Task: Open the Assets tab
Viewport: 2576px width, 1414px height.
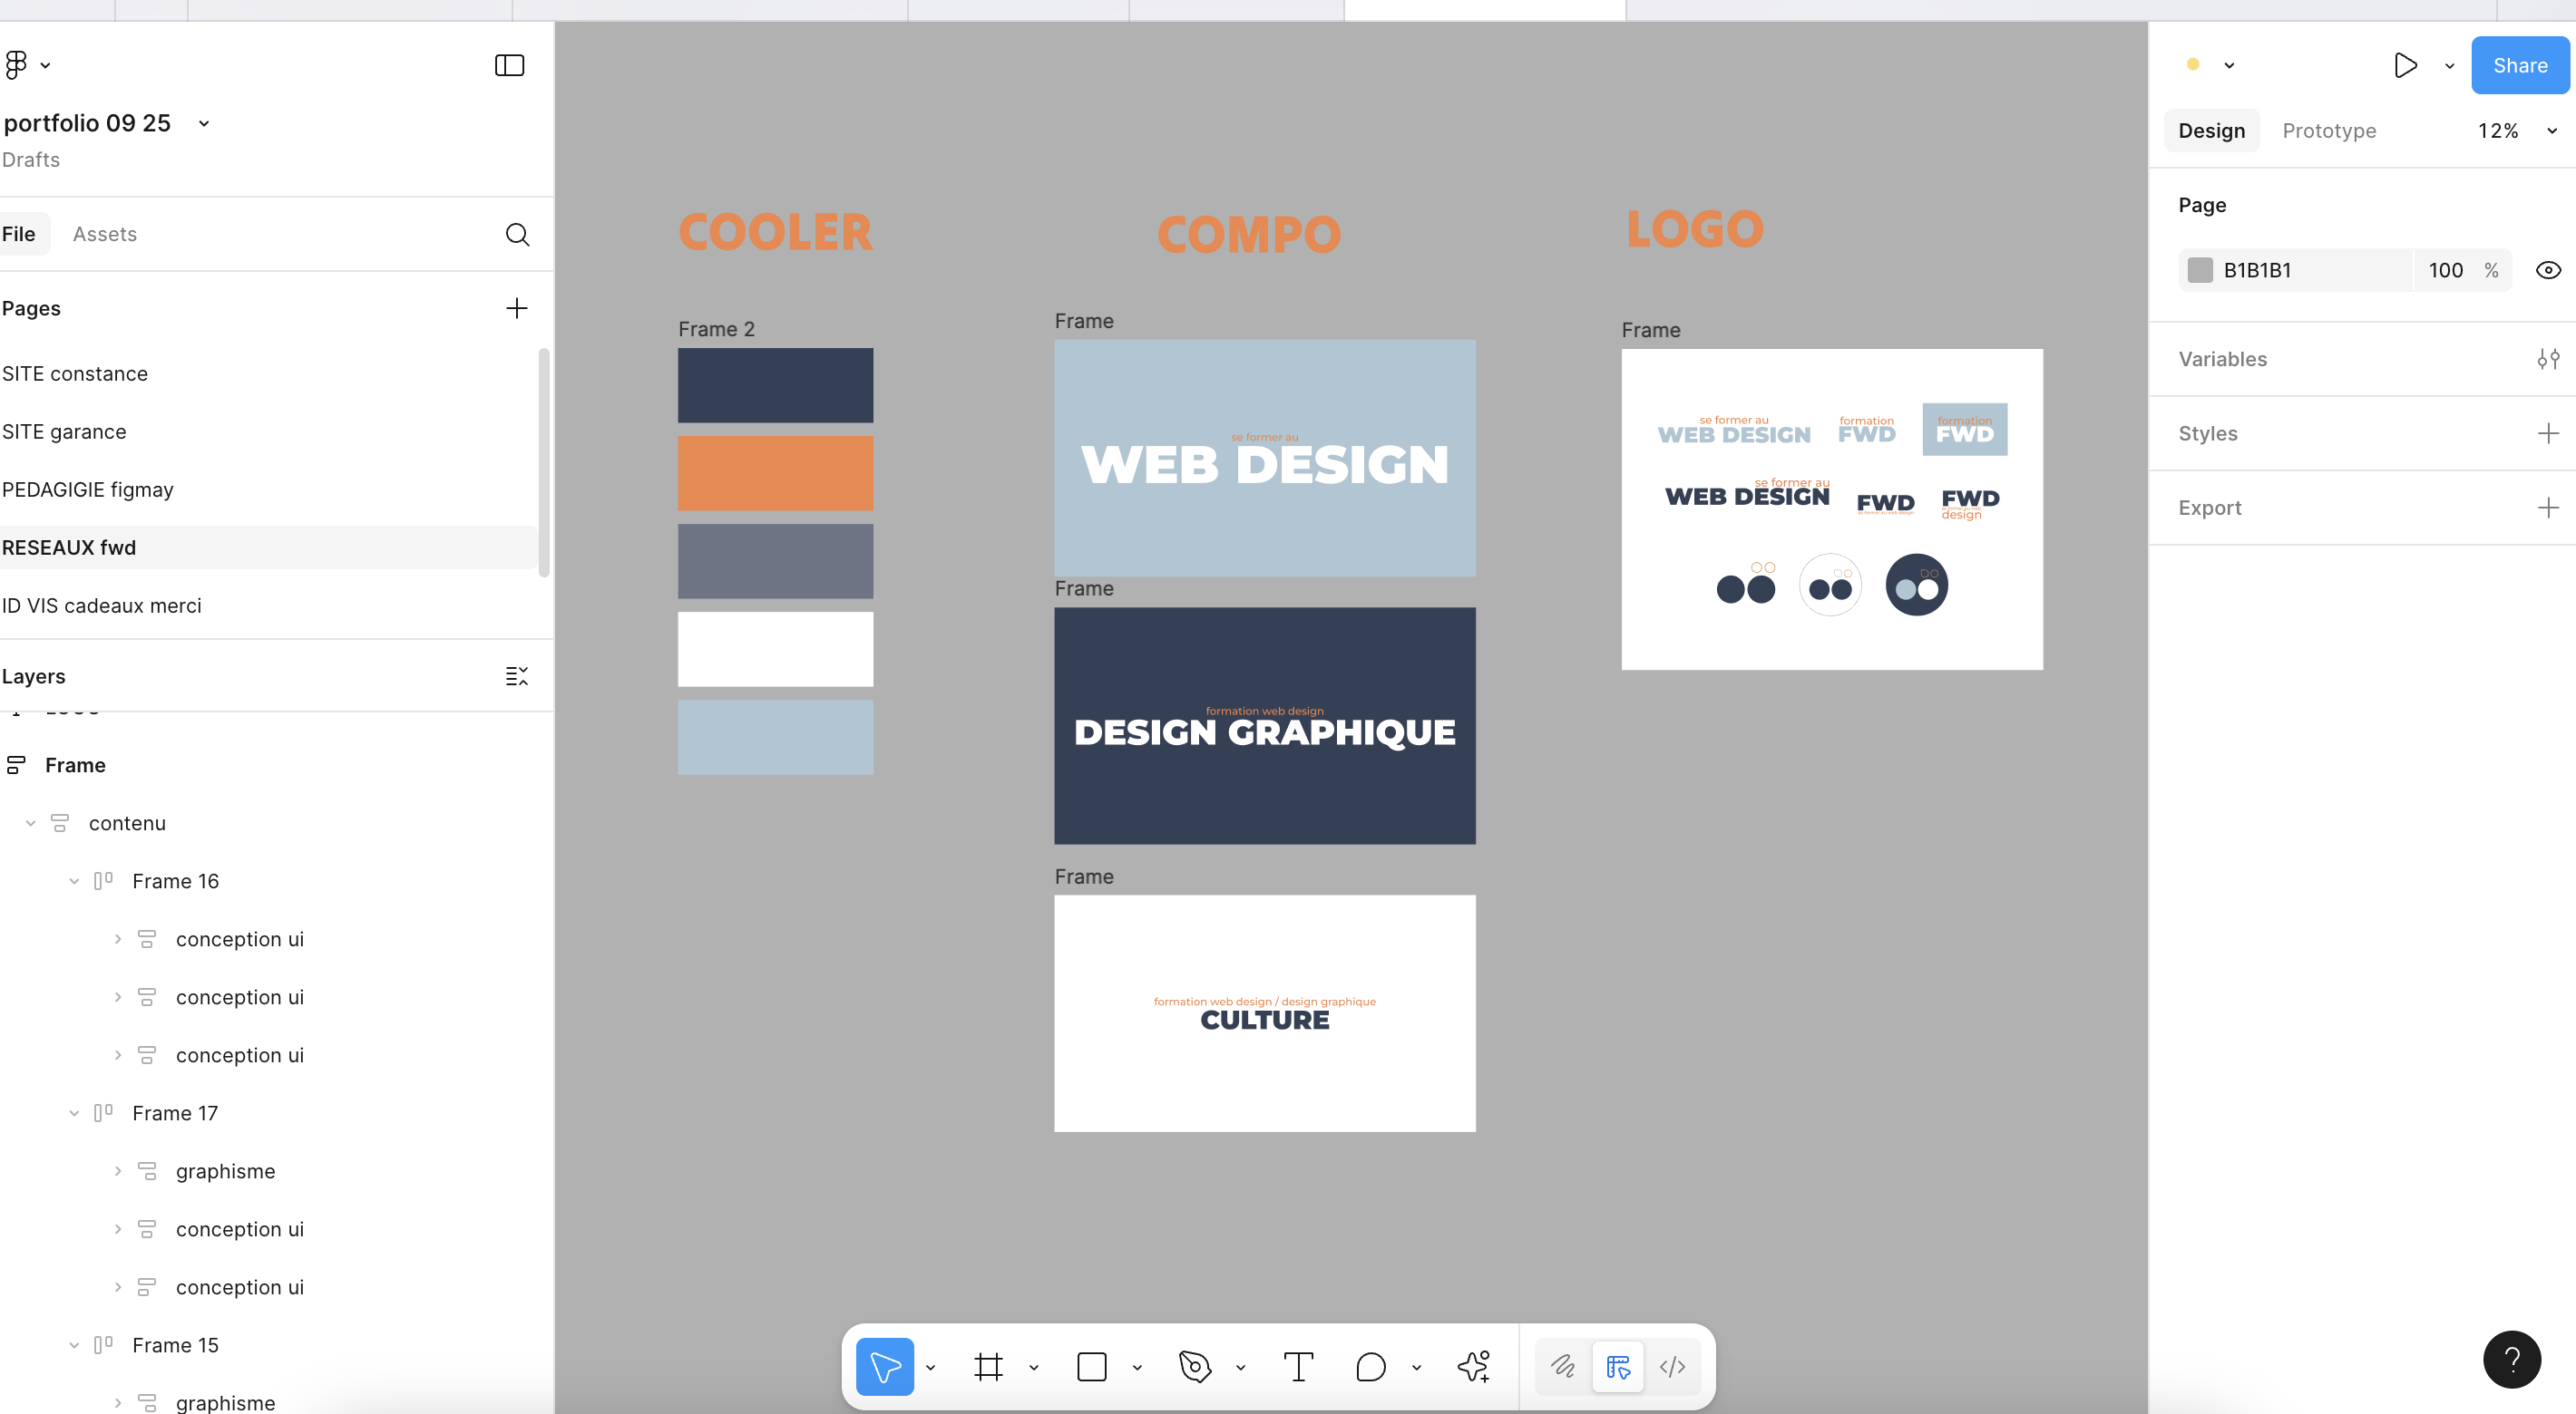Action: click(104, 234)
